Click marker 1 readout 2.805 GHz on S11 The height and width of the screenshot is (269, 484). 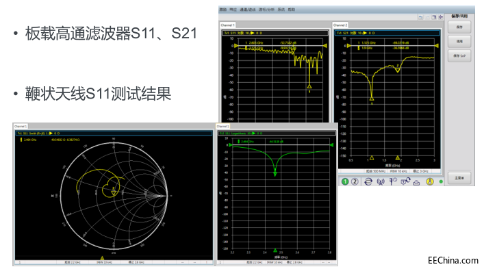click(254, 42)
